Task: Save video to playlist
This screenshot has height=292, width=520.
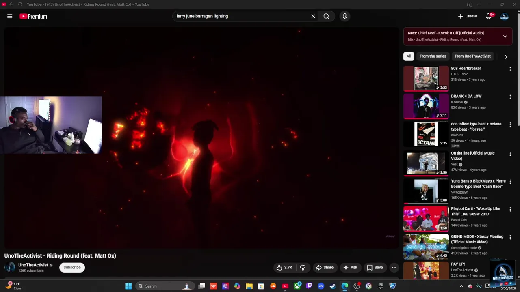Action: [x=375, y=267]
